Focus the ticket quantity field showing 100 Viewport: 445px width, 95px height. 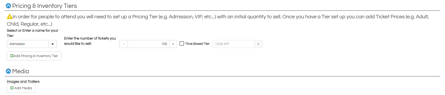point(149,44)
